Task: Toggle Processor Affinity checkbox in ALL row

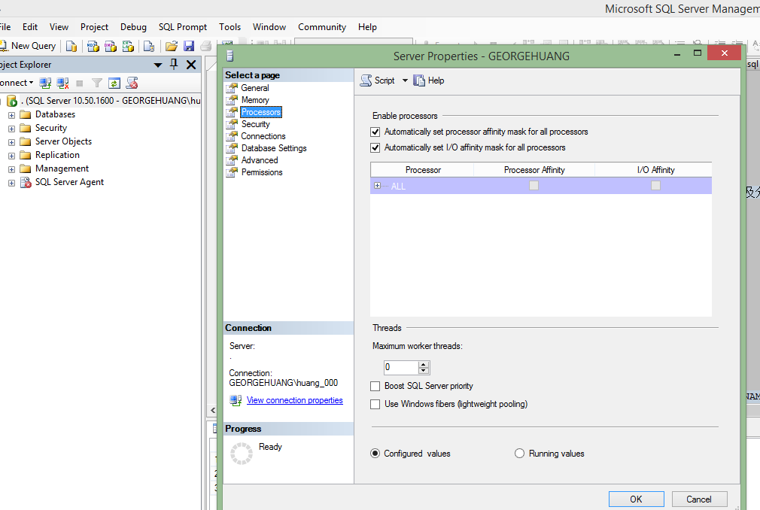Action: point(534,186)
